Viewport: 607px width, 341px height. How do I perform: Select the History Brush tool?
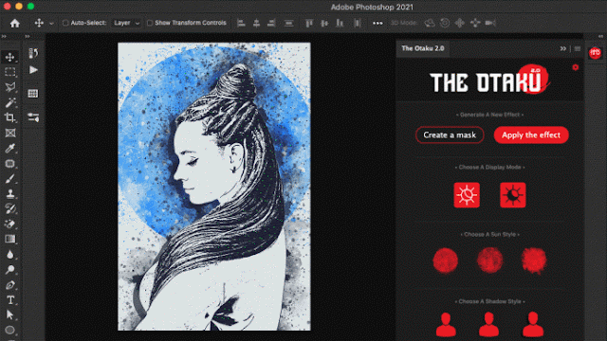(10, 208)
